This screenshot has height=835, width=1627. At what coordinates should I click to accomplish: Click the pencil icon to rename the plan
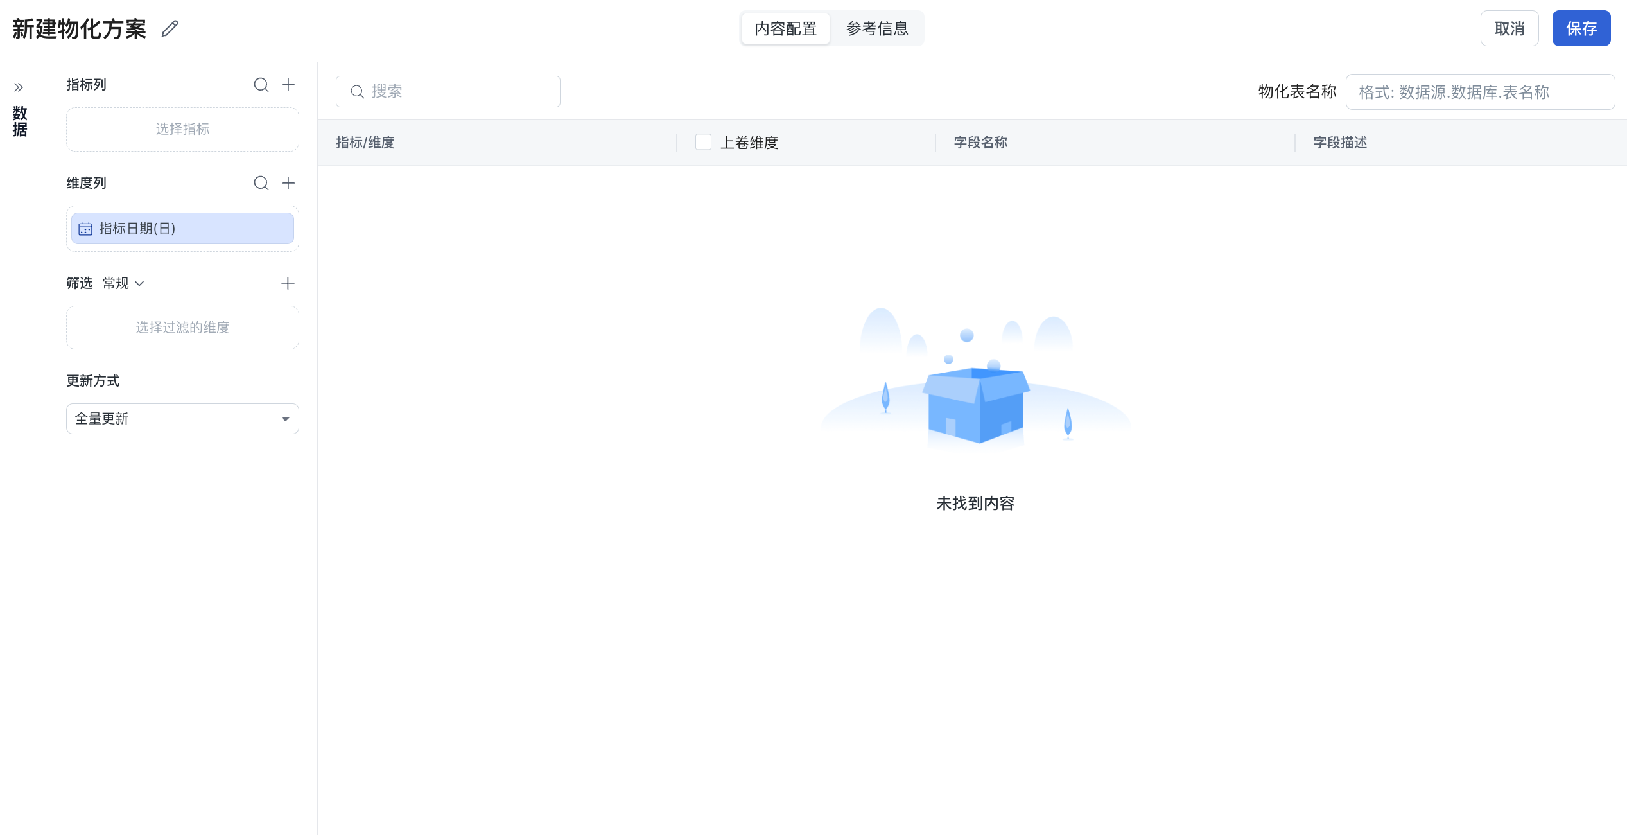(170, 29)
